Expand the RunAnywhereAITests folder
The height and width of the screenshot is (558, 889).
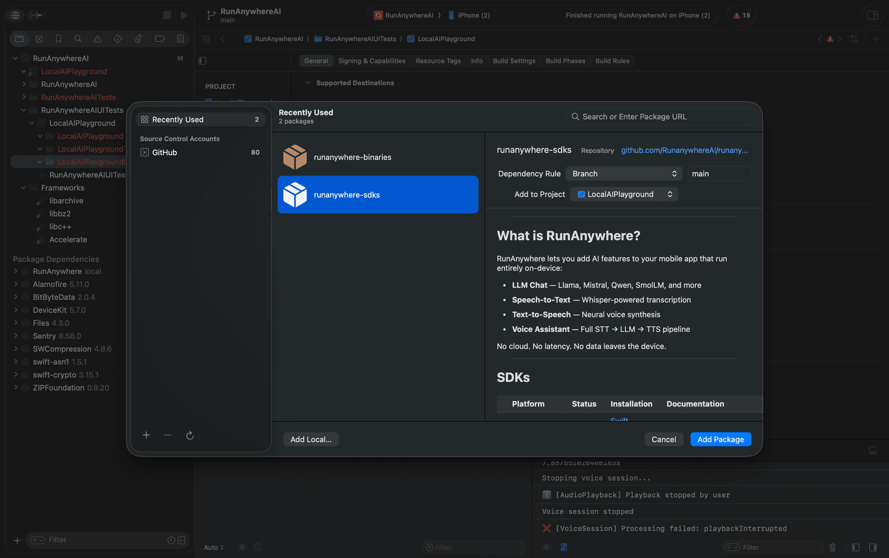point(24,97)
